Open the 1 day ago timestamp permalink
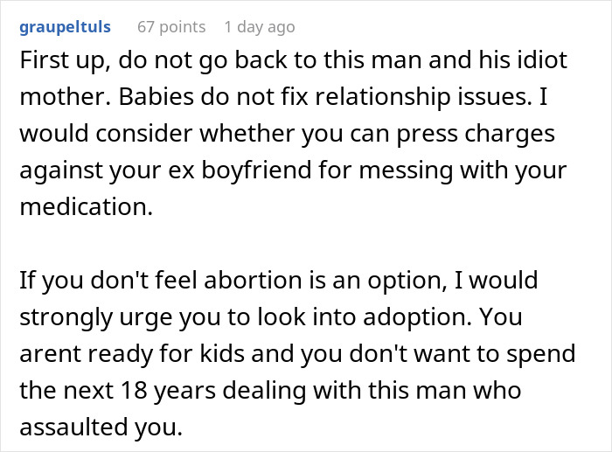The height and width of the screenshot is (452, 612). [260, 27]
